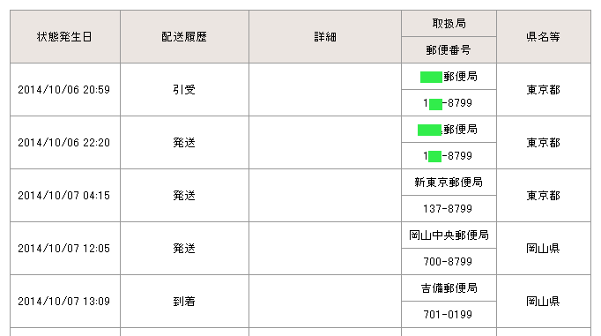Viewport: 601px width, 336px height.
Task: Select the 引受 status cell
Action: (x=184, y=90)
